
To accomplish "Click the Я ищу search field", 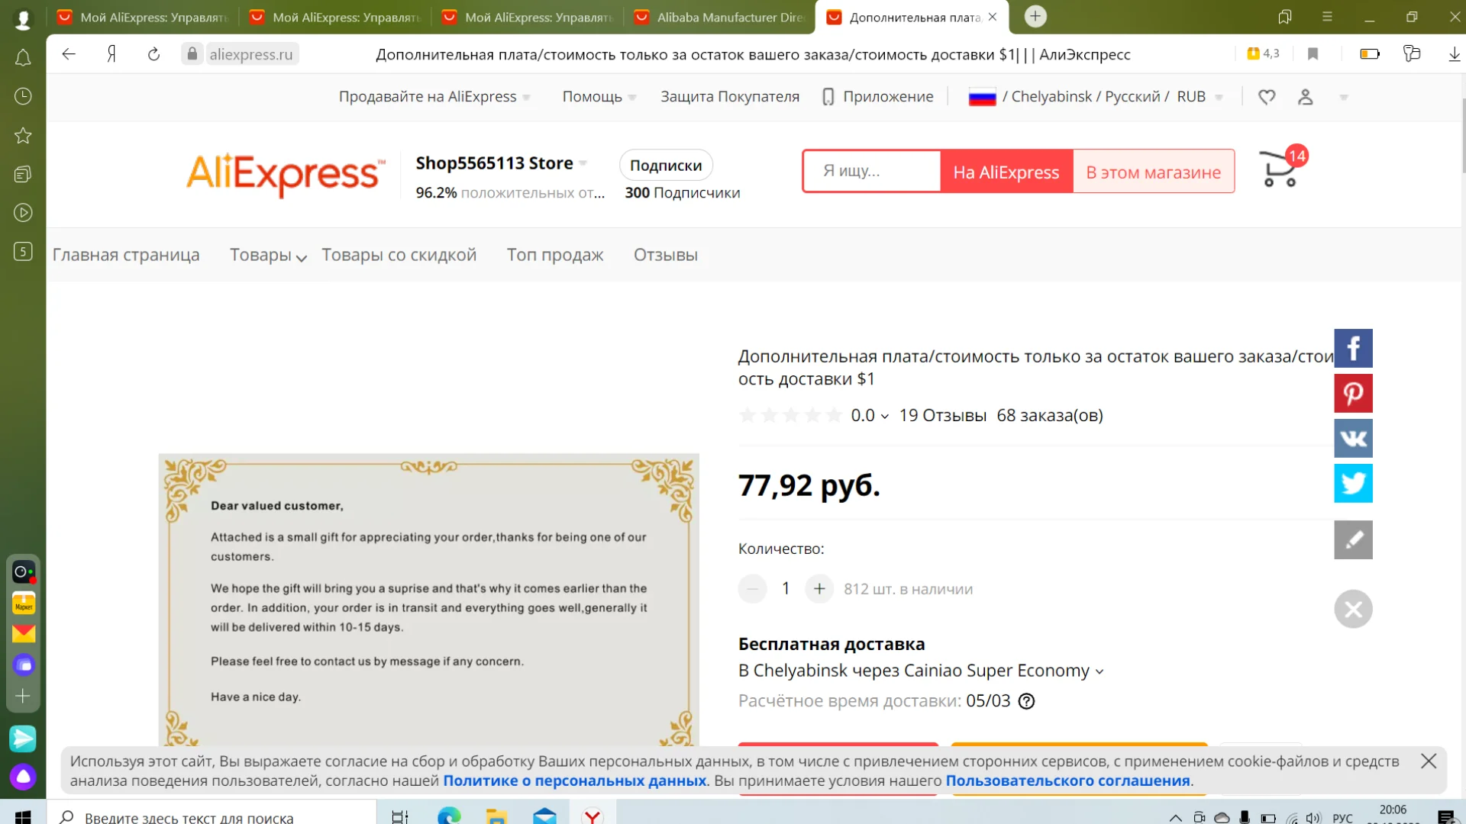I will (871, 171).
